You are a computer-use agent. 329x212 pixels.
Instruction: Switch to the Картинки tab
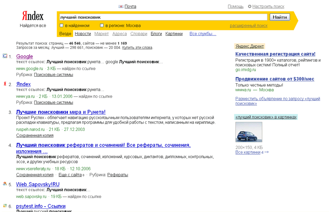point(174,34)
